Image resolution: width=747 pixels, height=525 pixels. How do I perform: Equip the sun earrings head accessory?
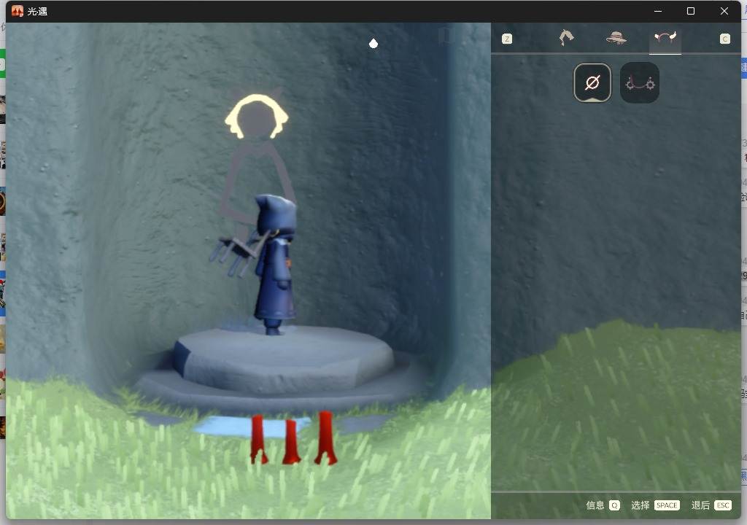[640, 83]
